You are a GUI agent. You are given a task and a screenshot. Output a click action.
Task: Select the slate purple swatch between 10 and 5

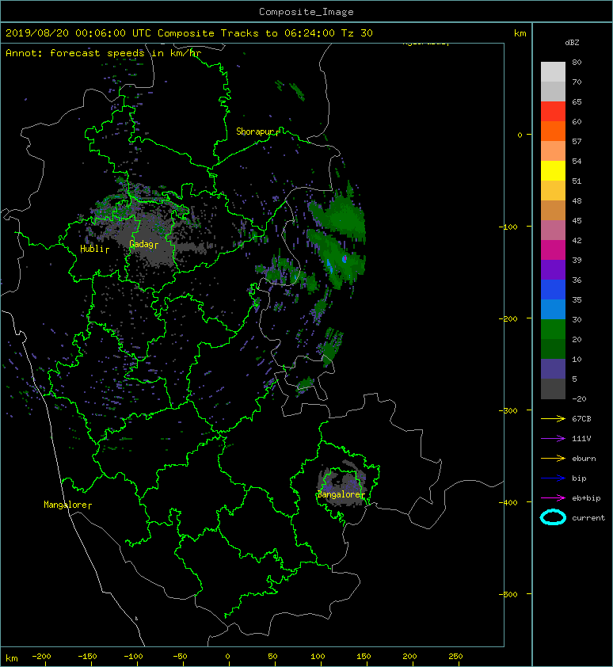coord(553,368)
